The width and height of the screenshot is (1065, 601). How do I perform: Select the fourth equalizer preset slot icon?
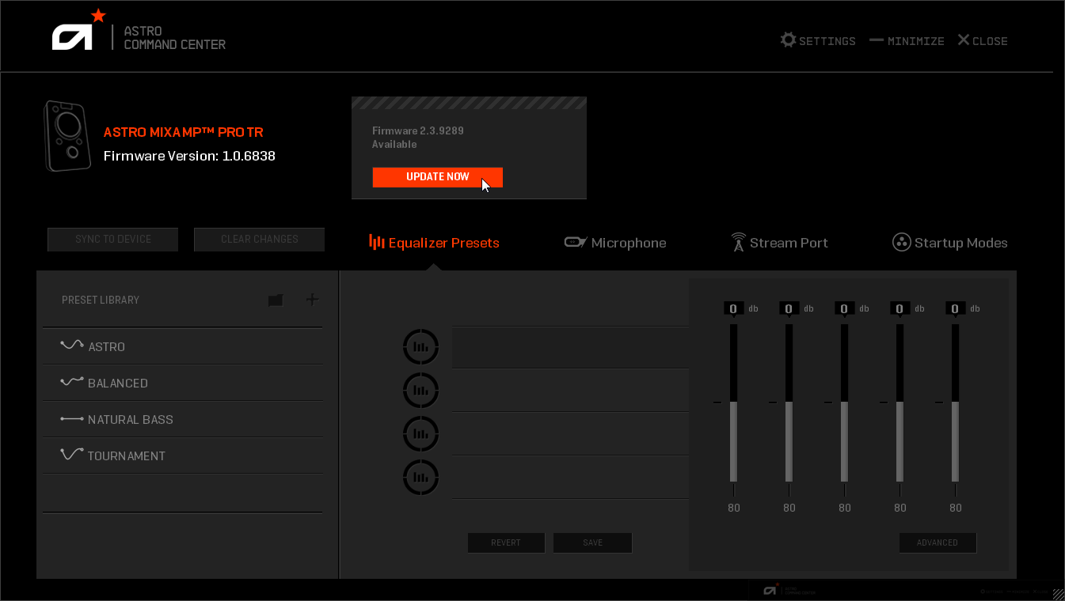(420, 478)
